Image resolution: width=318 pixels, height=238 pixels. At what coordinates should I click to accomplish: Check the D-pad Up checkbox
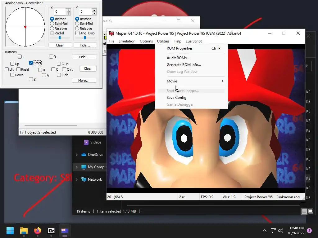click(12, 64)
